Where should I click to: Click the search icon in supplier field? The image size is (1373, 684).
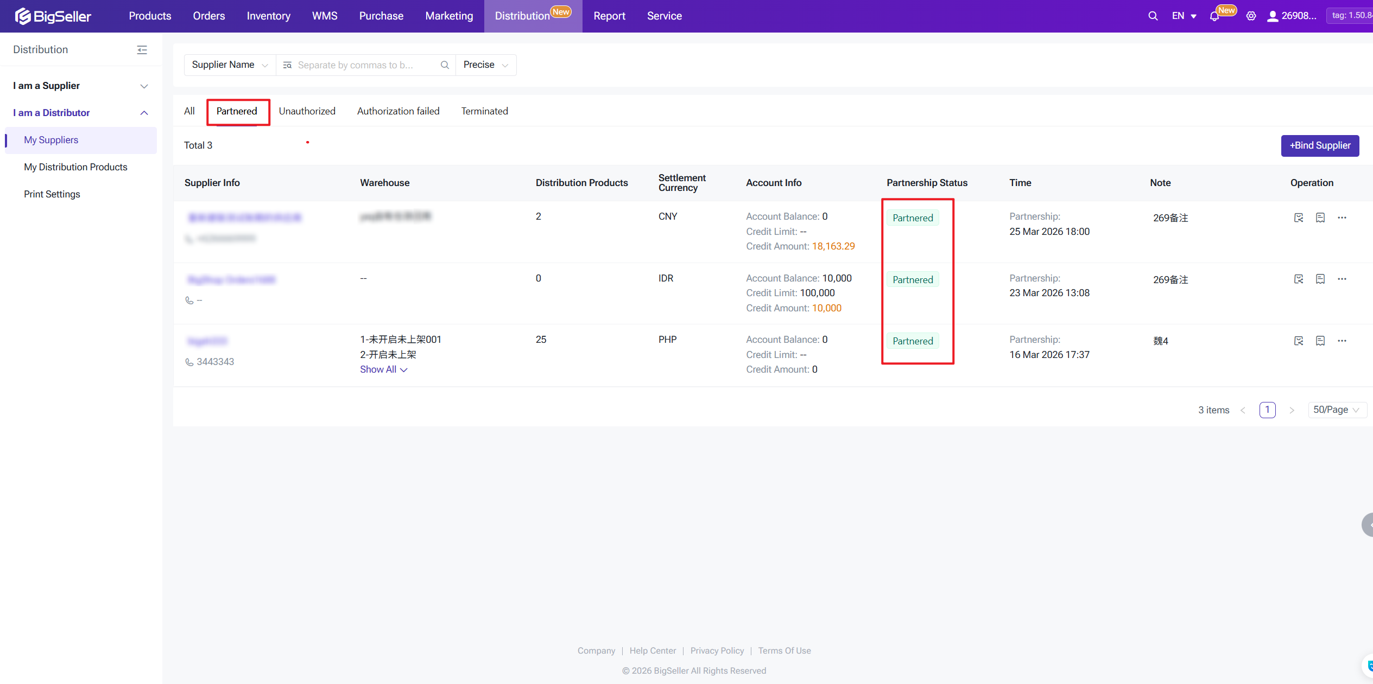pyautogui.click(x=444, y=65)
